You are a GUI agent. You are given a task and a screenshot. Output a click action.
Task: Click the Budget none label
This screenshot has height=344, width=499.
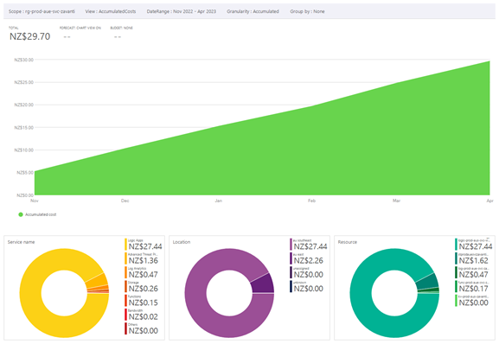point(122,28)
